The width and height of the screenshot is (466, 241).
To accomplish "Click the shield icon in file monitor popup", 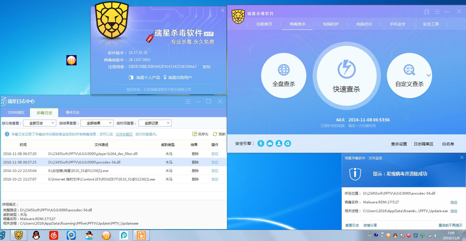I will coord(355,174).
